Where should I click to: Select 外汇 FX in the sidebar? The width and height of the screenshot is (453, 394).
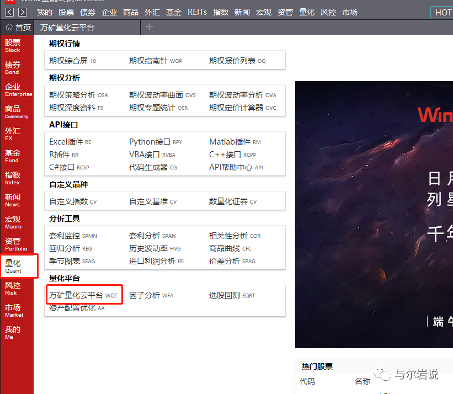click(13, 134)
